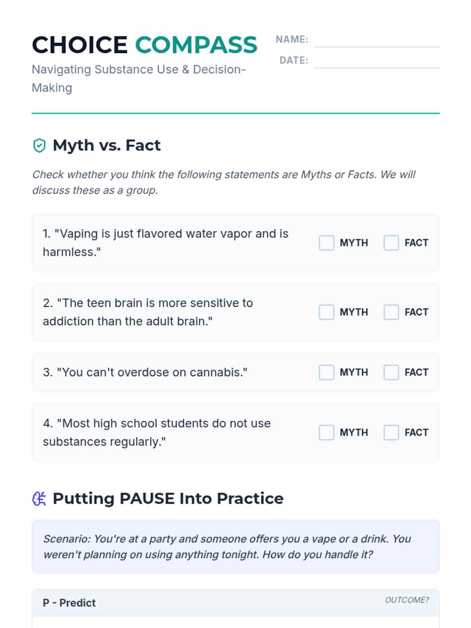This screenshot has height=628, width=471.
Task: Click the shield icon beside Myth vs. Fact
Action: (x=39, y=146)
